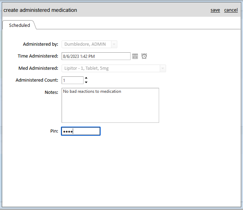Viewport: 243px width, 210px height.
Task: Click the alarm clock current-time icon
Action: click(144, 56)
